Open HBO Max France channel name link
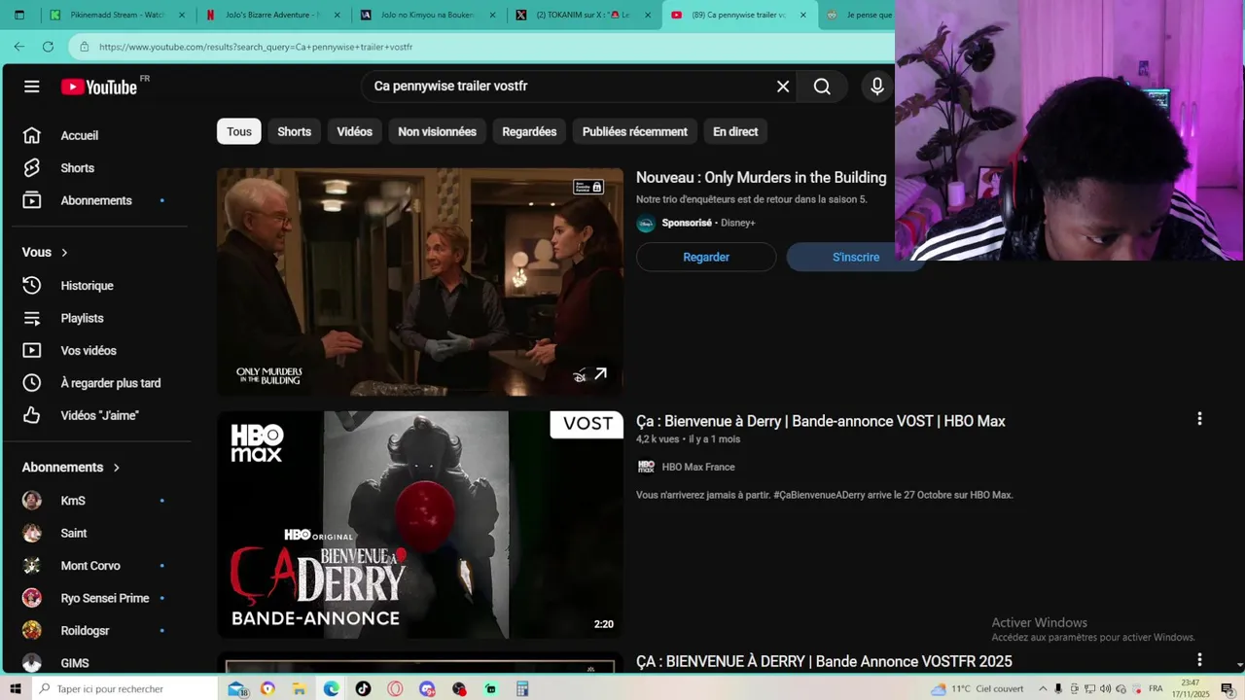Screen dimensions: 1245x700 (697, 467)
